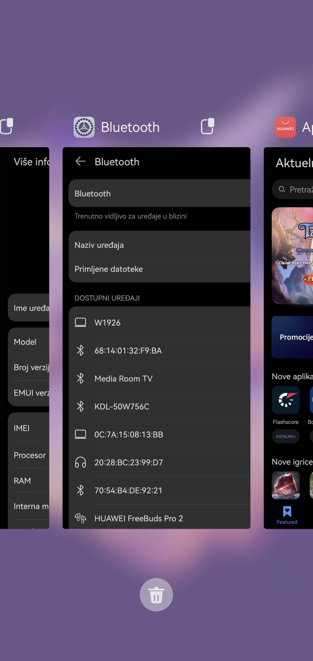Tap the search magnifier in AppGallery
This screenshot has width=313, height=661.
point(282,189)
